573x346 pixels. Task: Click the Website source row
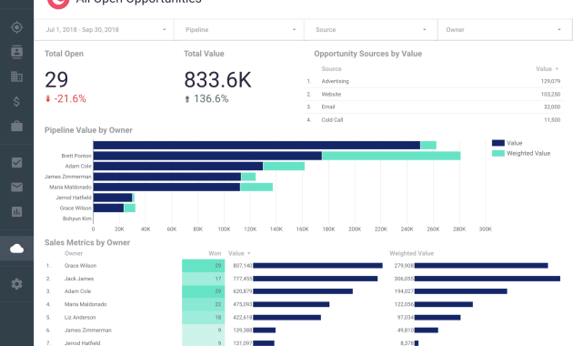point(434,94)
